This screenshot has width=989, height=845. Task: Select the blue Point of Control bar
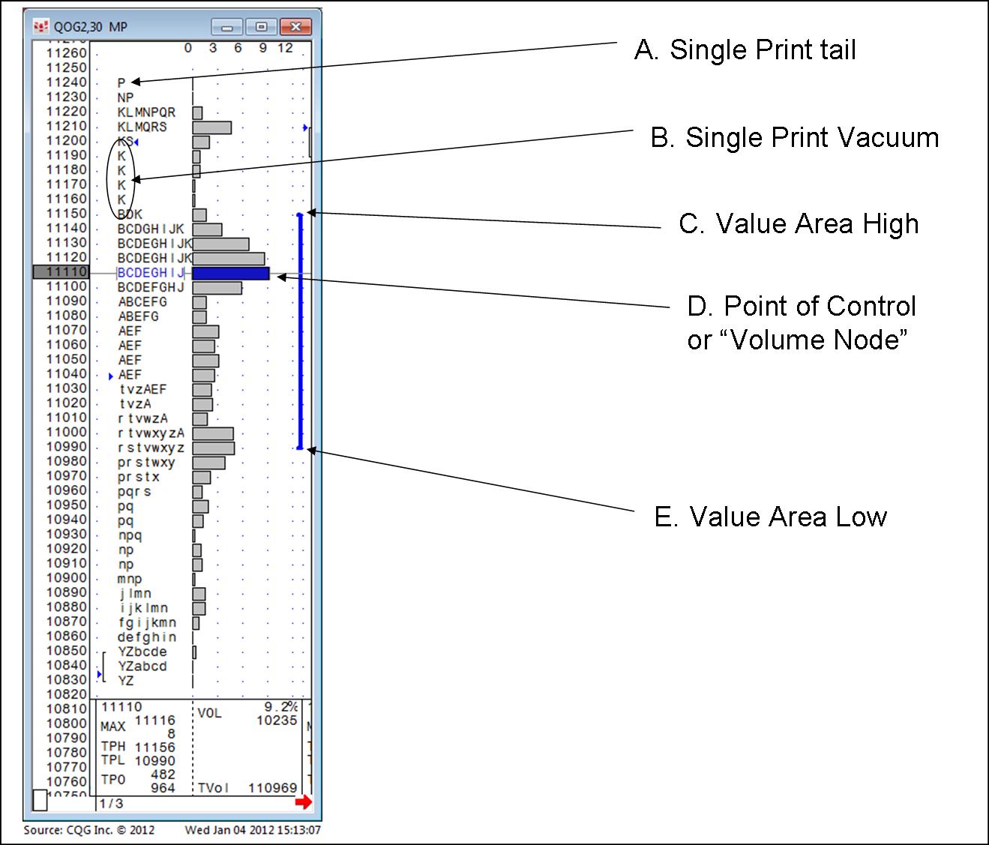229,272
